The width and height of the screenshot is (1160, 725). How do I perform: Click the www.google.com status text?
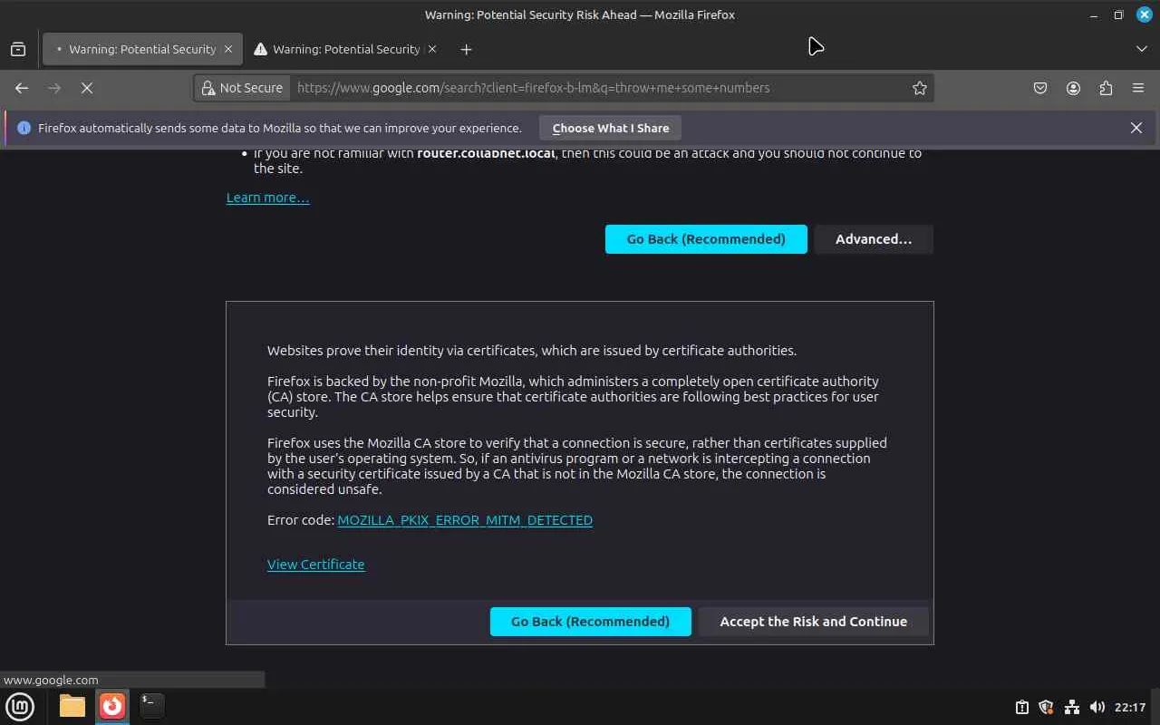51,680
